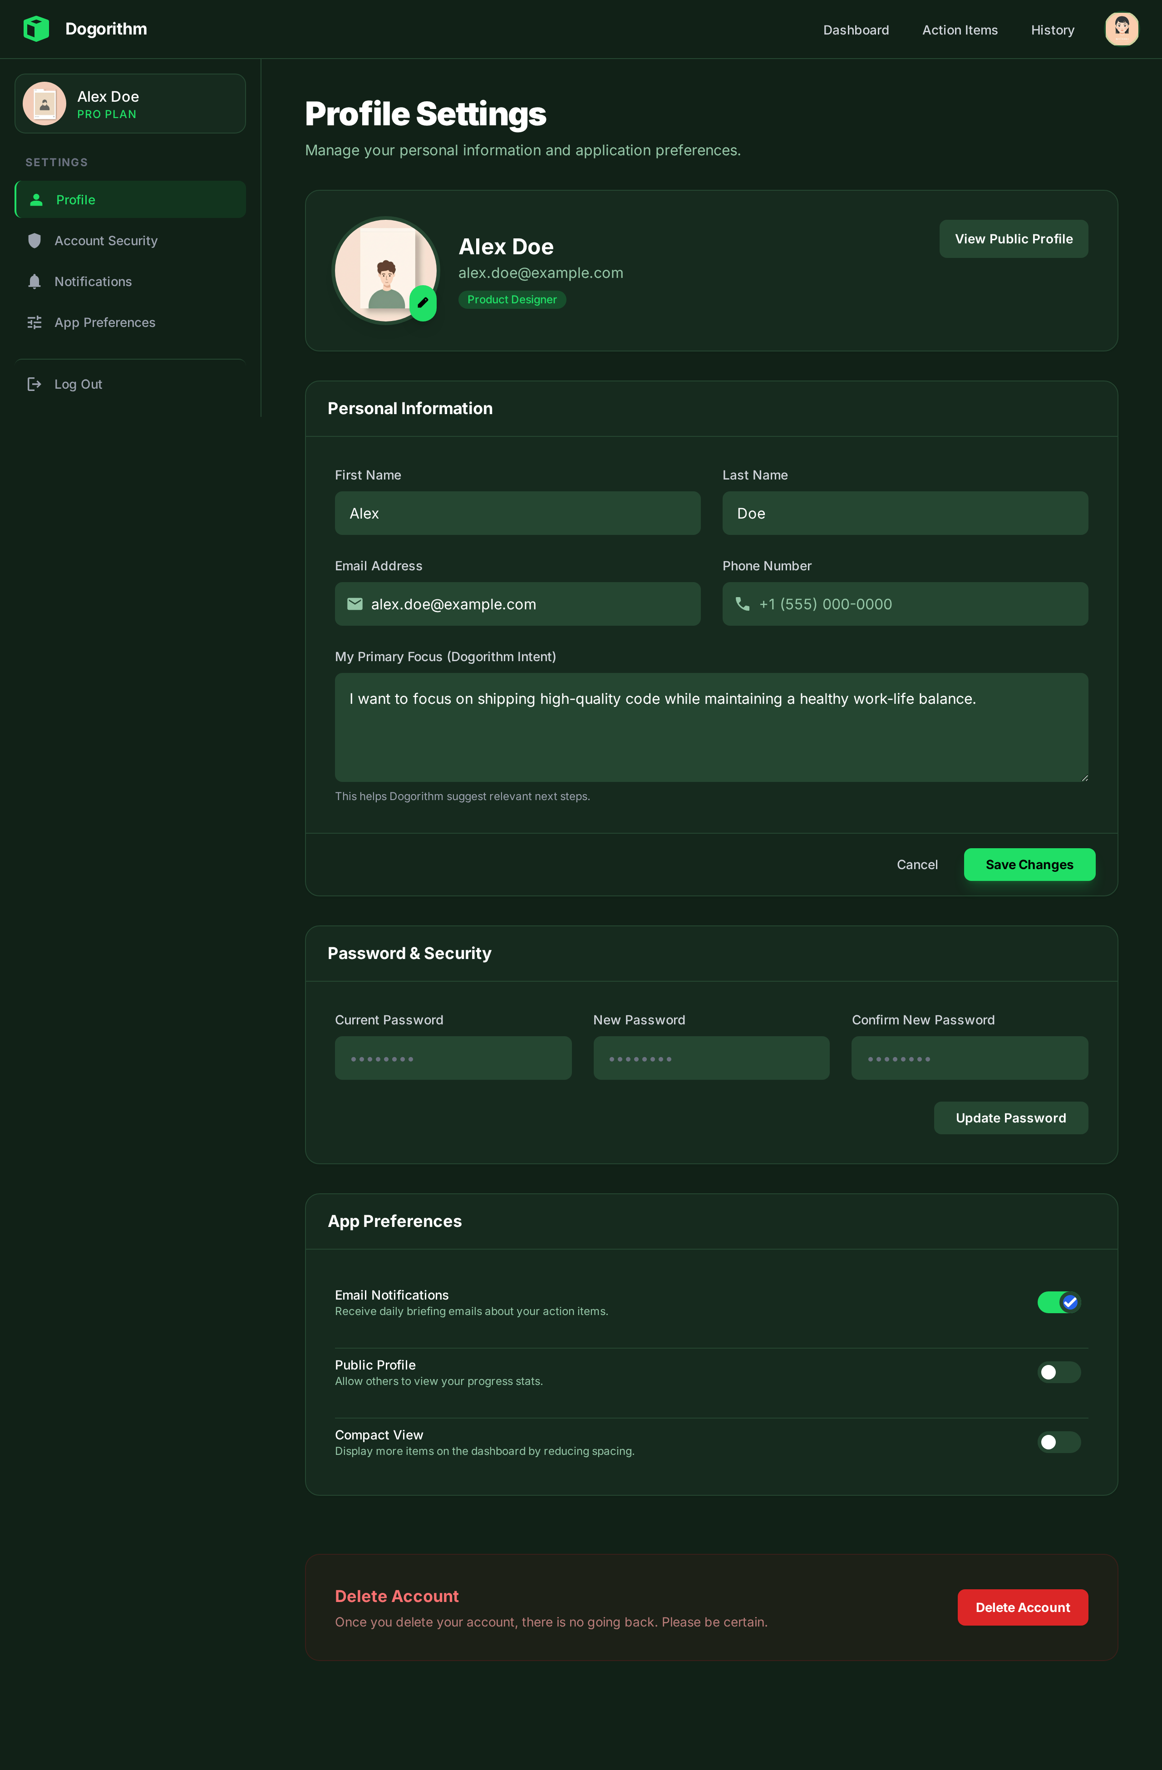Open History in the top navigation
1162x1770 pixels.
click(x=1052, y=30)
